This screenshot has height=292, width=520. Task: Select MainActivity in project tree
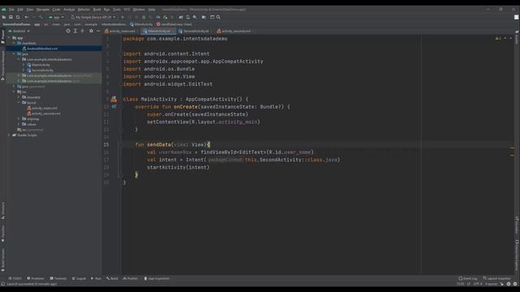[x=38, y=65]
